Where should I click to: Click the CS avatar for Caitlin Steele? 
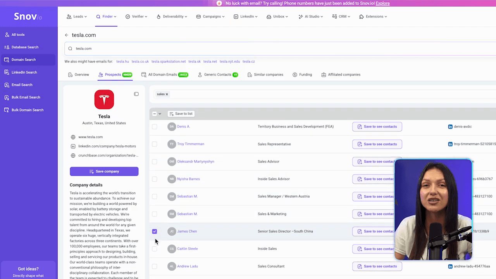[172, 249]
